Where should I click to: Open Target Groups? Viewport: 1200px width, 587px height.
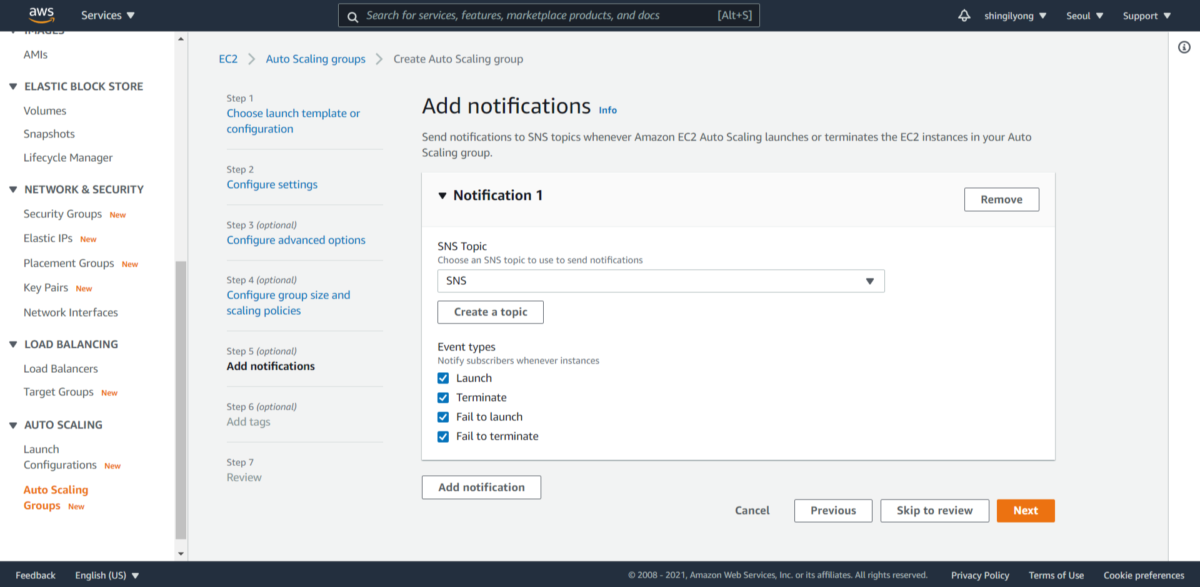(x=59, y=392)
